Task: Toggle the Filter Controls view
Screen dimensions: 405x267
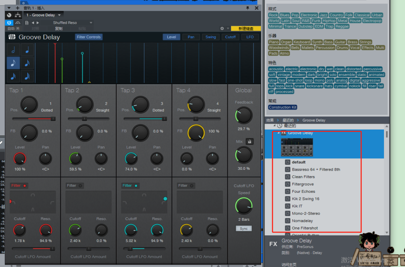Action: (x=89, y=37)
